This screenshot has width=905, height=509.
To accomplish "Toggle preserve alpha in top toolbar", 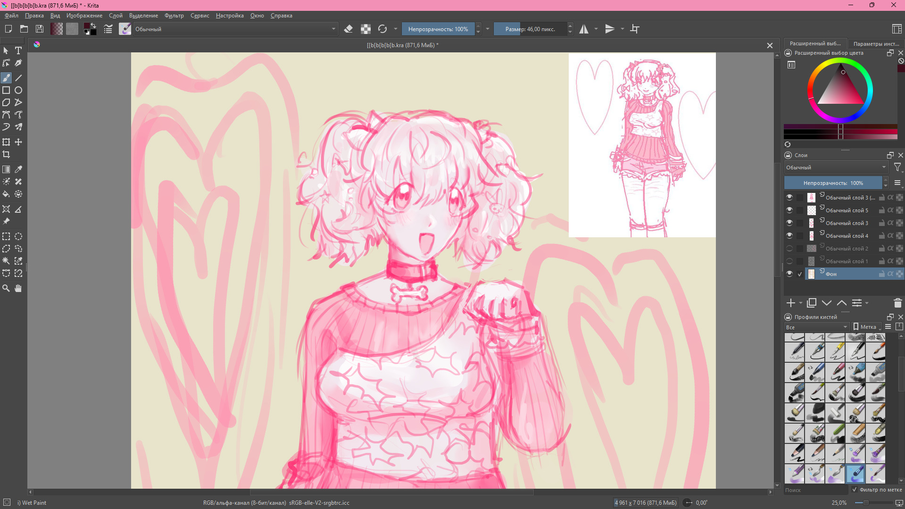I will click(365, 29).
